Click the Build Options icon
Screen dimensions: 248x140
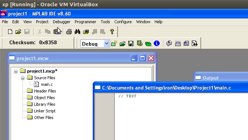point(139,43)
